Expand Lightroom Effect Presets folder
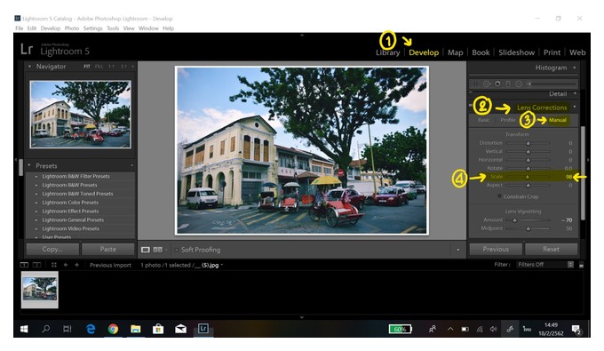The width and height of the screenshot is (604, 351). coord(36,211)
